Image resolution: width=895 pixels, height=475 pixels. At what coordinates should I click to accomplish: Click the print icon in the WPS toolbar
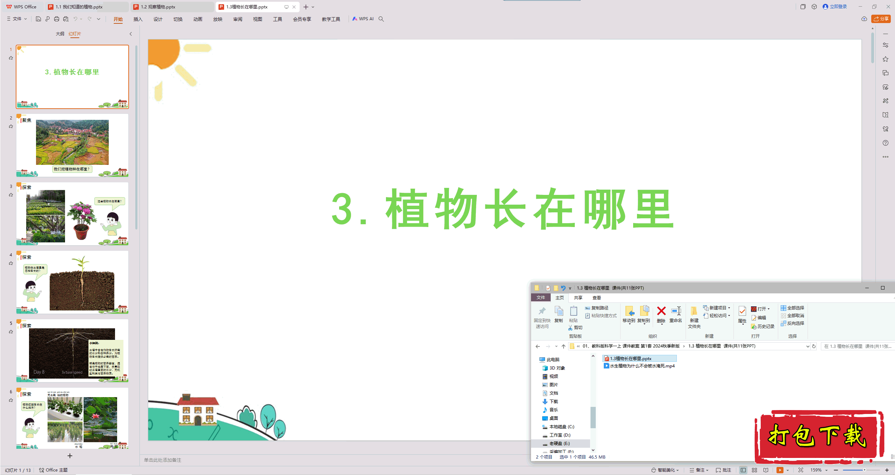57,19
